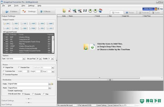The height and width of the screenshot is (107, 164).
Task: Sort the list by the Name column header
Action: click(81, 16)
